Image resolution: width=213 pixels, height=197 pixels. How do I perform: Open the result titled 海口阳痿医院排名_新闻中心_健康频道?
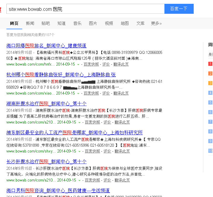click(46, 46)
